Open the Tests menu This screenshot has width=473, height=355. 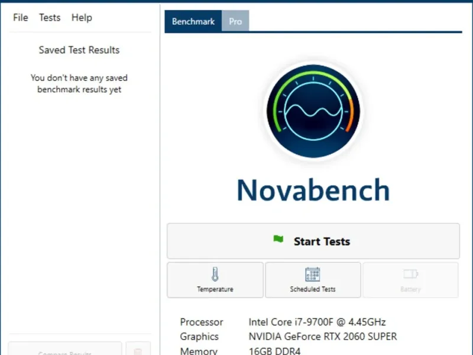click(x=50, y=18)
